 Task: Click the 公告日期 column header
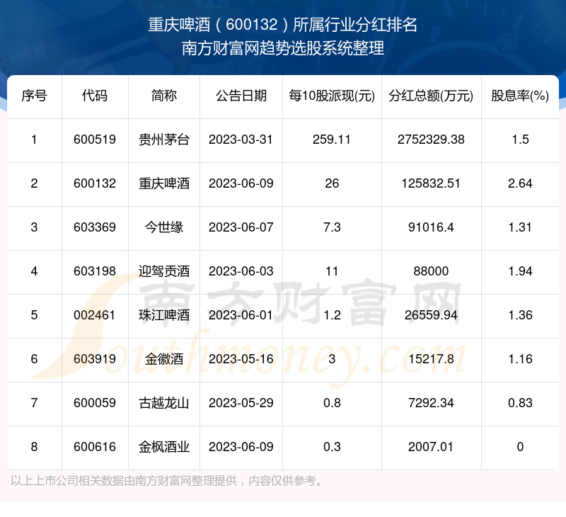(241, 96)
